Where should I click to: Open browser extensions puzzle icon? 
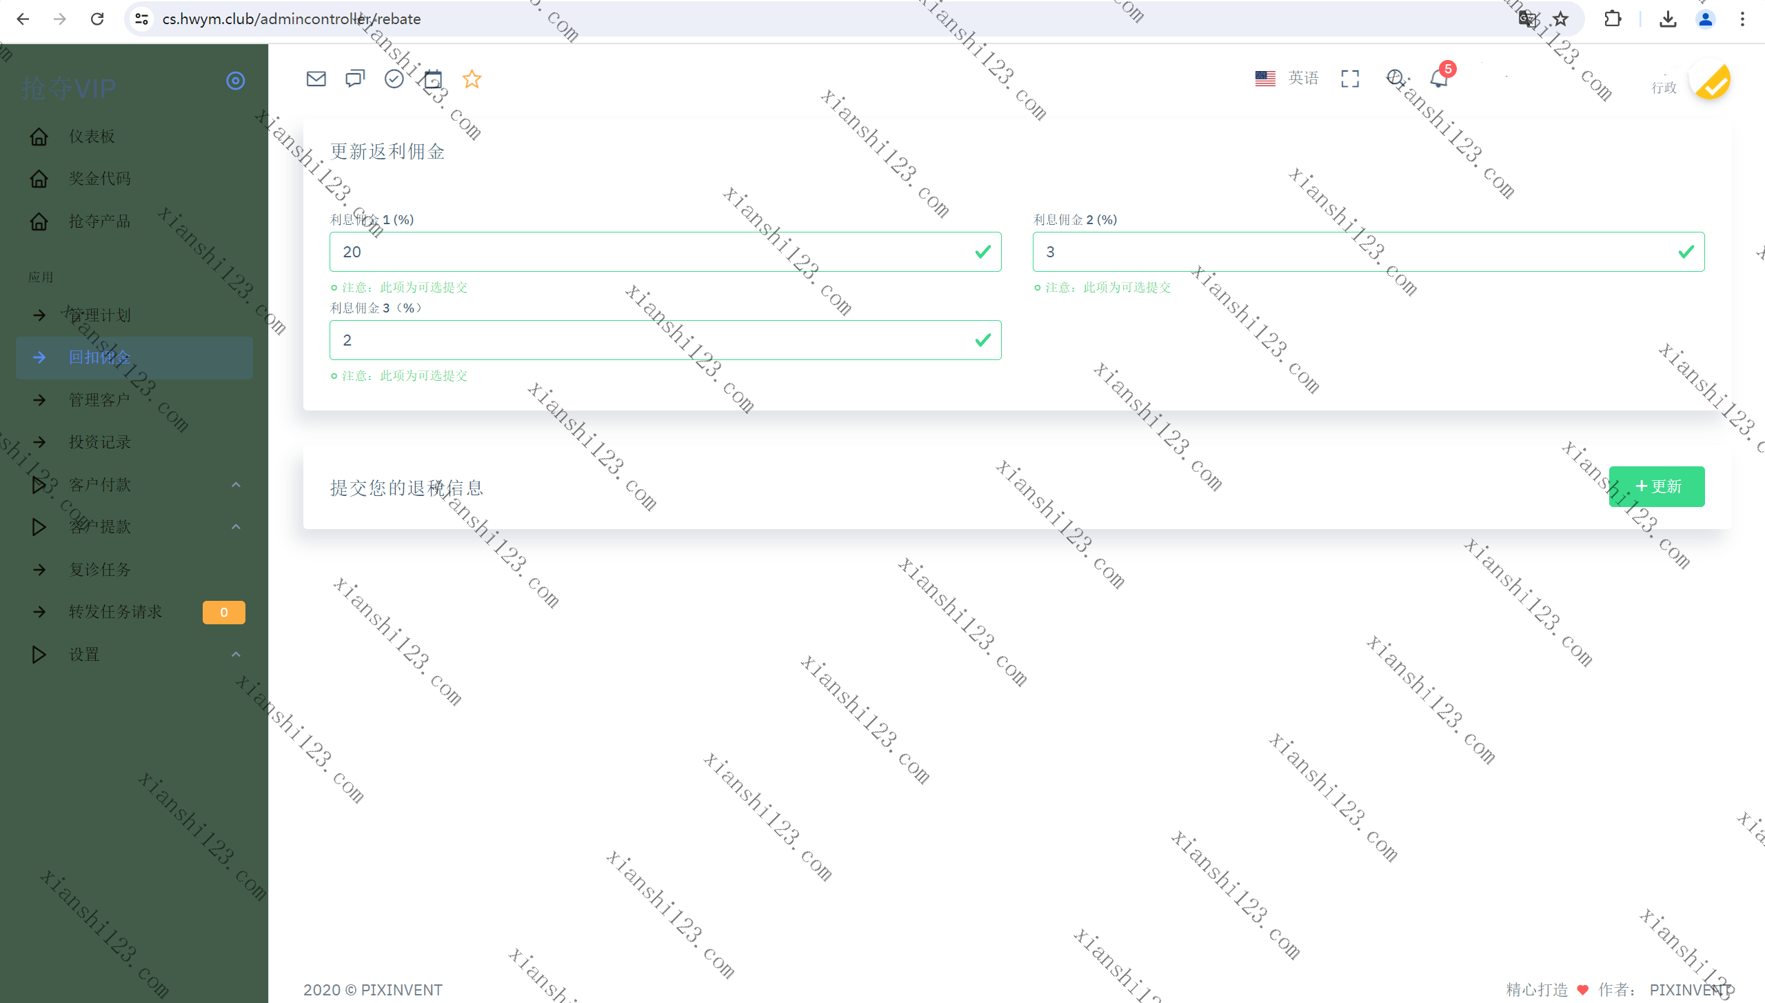tap(1613, 19)
